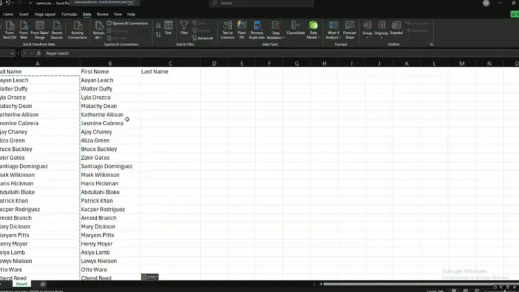The height and width of the screenshot is (292, 519).
Task: Open Advanced filter options
Action: pos(203,38)
